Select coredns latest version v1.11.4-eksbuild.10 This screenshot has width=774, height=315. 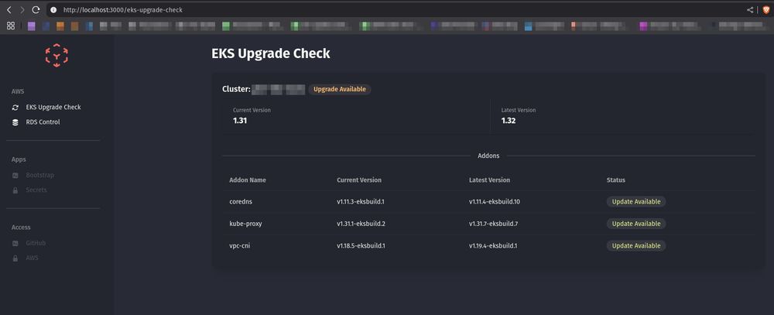(x=495, y=201)
